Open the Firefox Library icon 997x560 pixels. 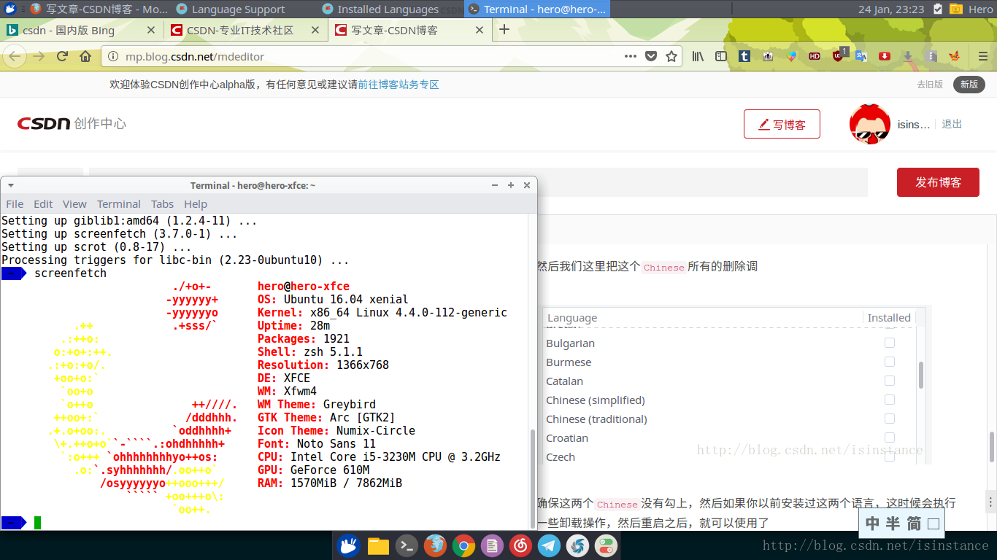[x=698, y=56]
